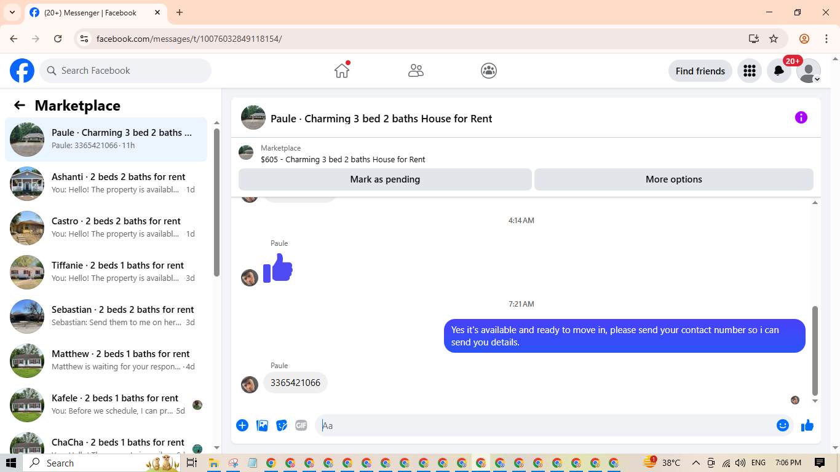Open File Explorer from taskbar
Viewport: 840px width, 472px height.
click(213, 463)
